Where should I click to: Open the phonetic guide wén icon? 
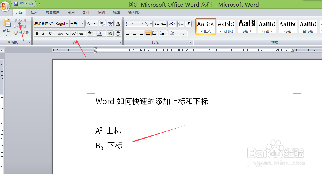(x=110, y=24)
